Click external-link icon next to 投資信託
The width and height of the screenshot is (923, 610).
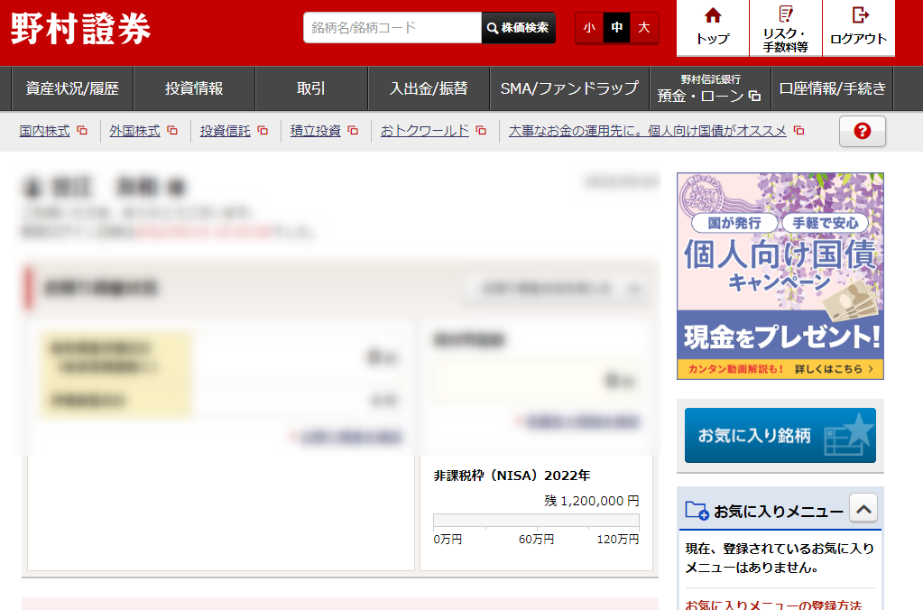pos(263,131)
